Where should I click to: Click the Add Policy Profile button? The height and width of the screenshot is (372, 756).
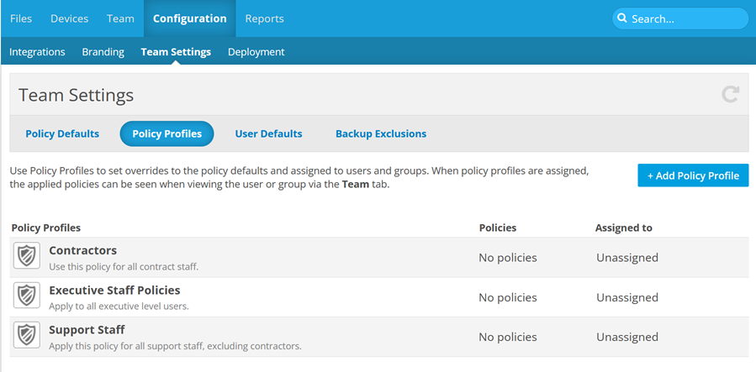click(692, 176)
